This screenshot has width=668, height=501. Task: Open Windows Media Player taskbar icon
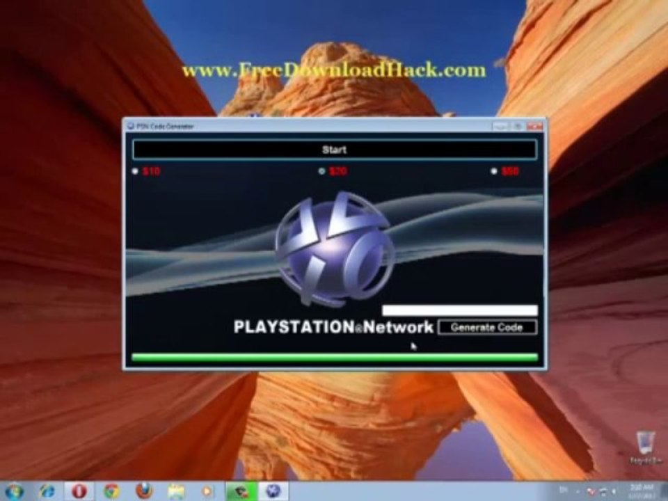207,492
